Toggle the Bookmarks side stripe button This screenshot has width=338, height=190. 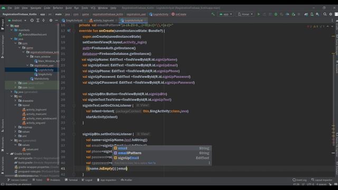point(3,144)
